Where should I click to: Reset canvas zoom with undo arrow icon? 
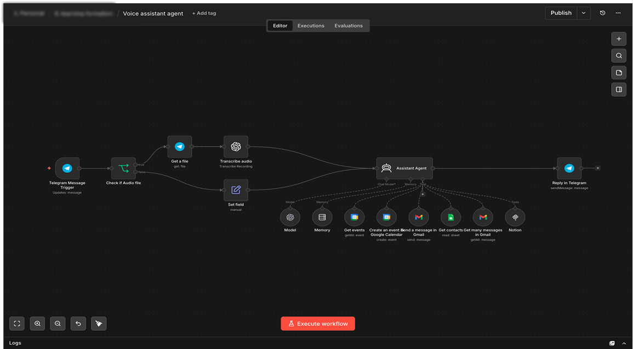coord(78,324)
